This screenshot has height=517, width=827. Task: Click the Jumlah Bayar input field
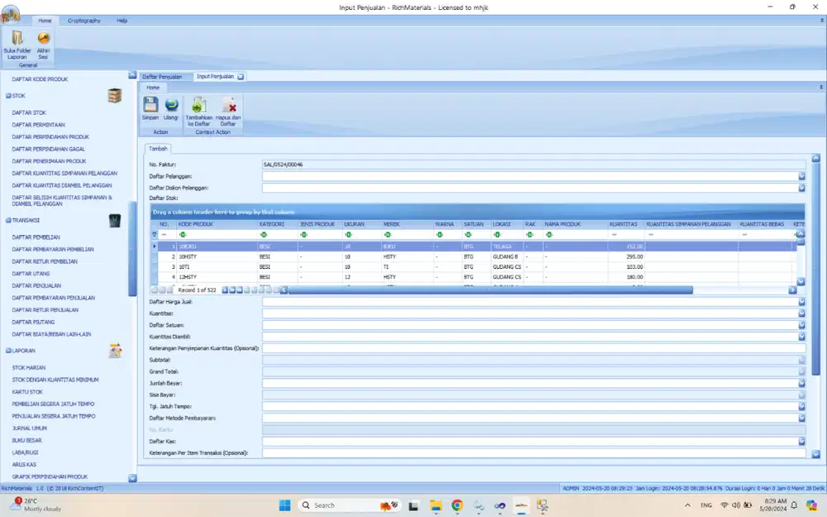click(529, 383)
